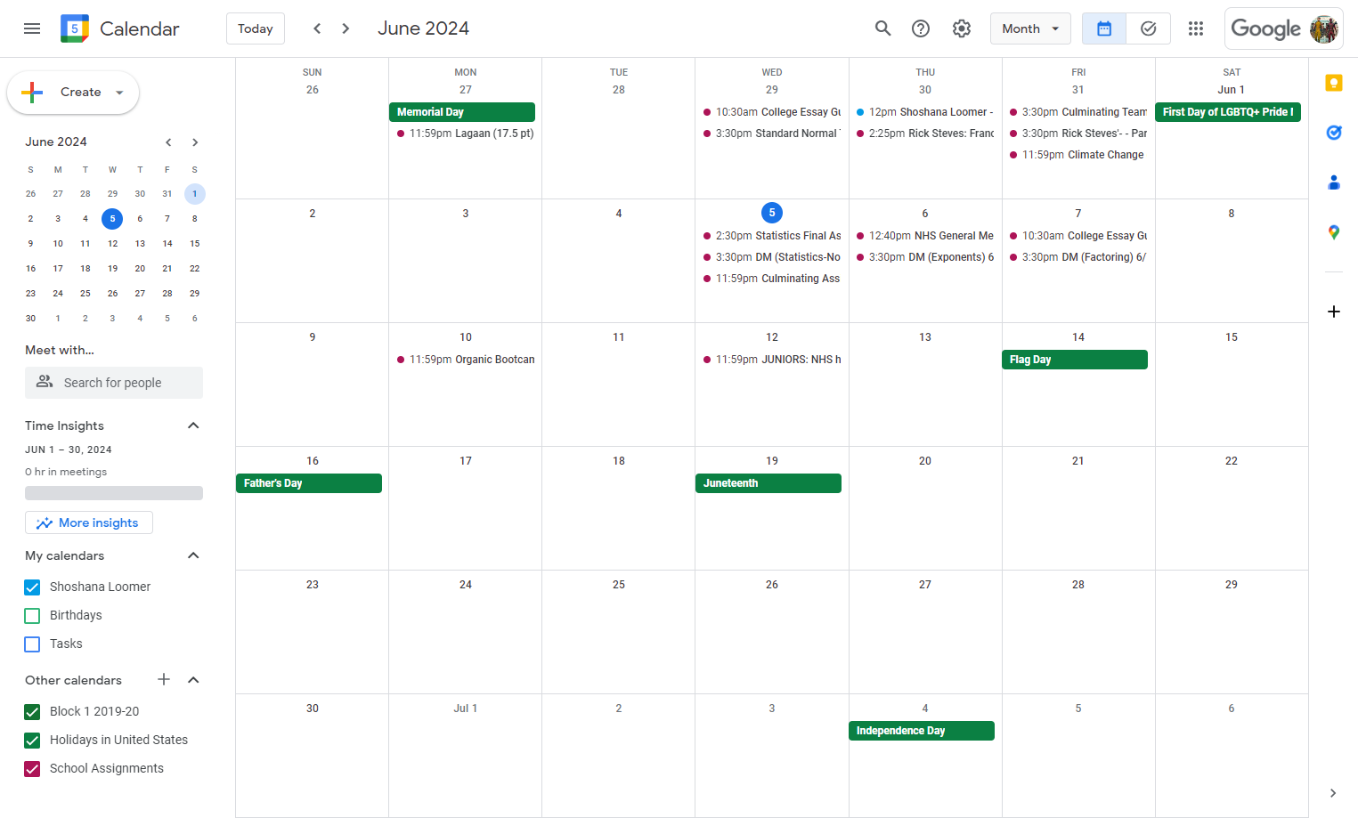Collapse the My calendars section
The height and width of the screenshot is (818, 1358).
[x=193, y=555]
